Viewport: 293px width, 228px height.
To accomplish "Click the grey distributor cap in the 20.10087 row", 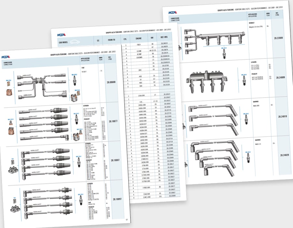I will point(13,169).
